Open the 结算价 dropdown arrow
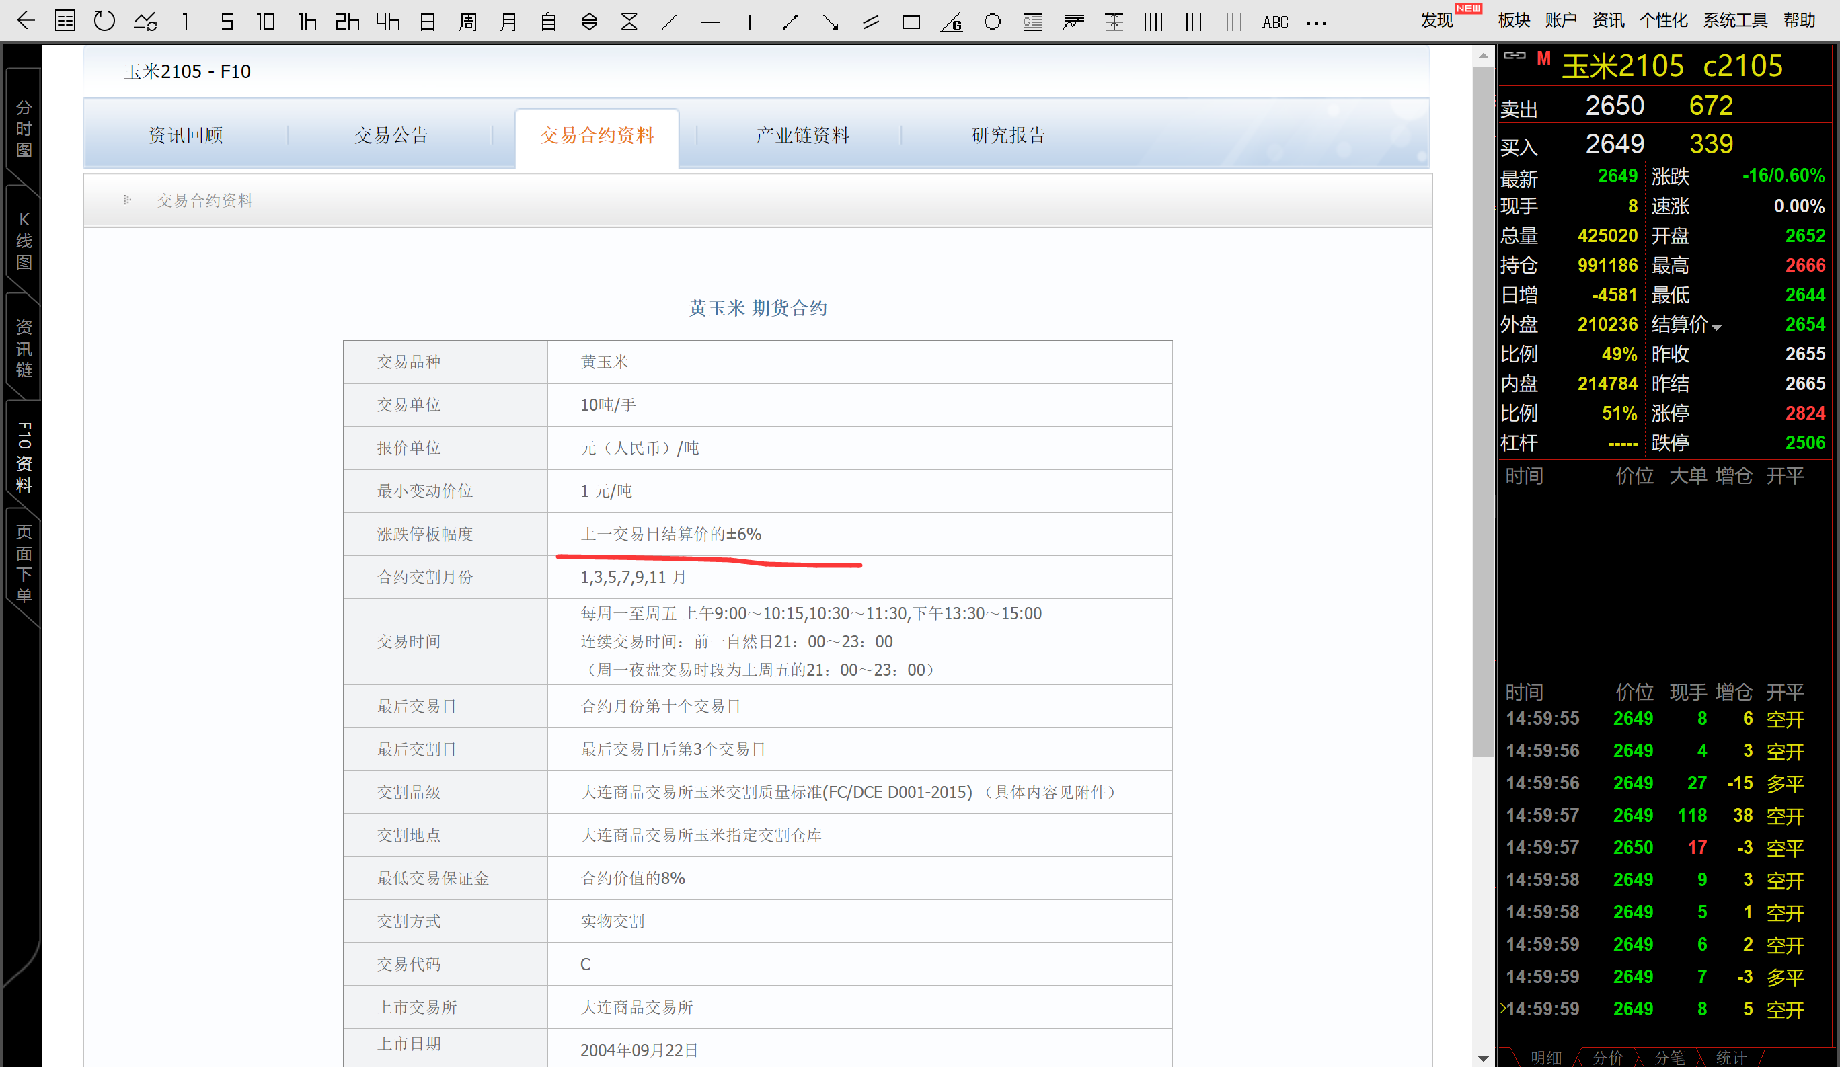 click(x=1717, y=327)
